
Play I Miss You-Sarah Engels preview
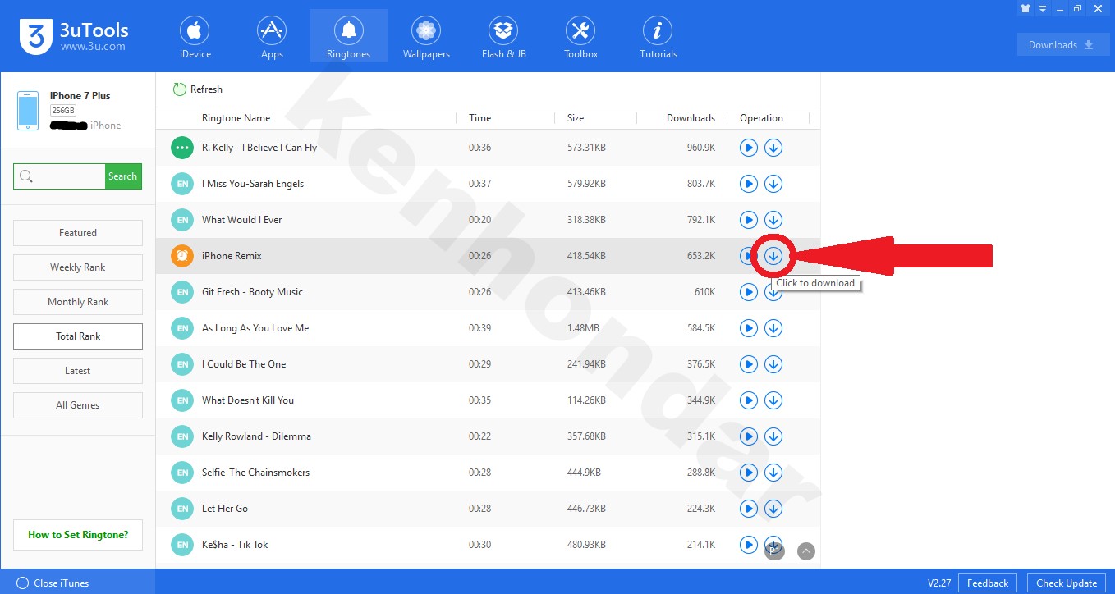[x=748, y=184]
